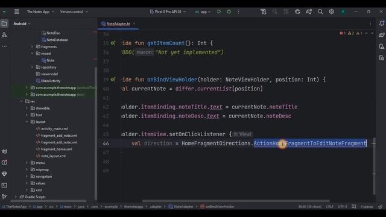Open more run actions menu

238,11
